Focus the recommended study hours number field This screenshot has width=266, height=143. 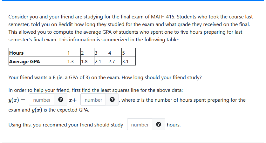[140, 124]
